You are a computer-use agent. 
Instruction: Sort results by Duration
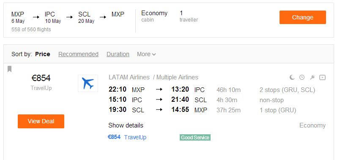click(118, 54)
